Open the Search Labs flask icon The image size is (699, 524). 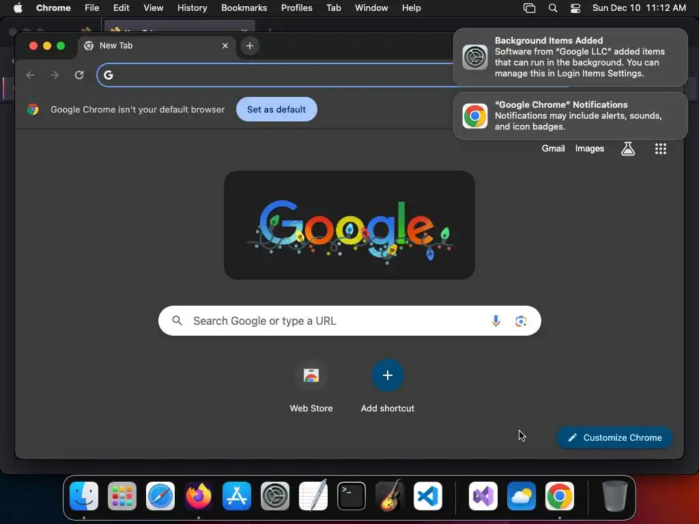[628, 148]
